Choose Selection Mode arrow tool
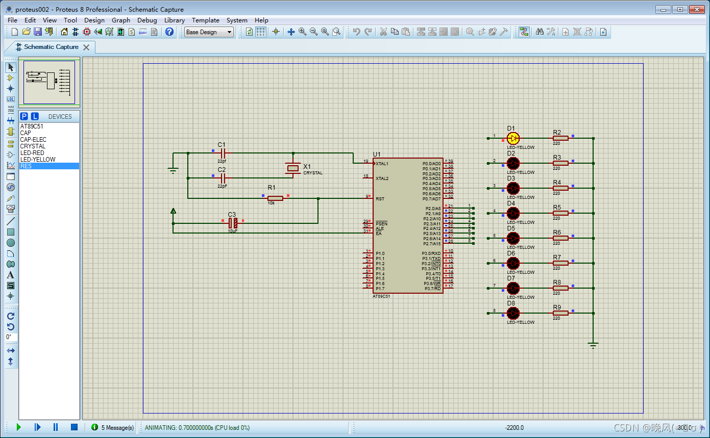The height and width of the screenshot is (438, 710). [x=11, y=67]
